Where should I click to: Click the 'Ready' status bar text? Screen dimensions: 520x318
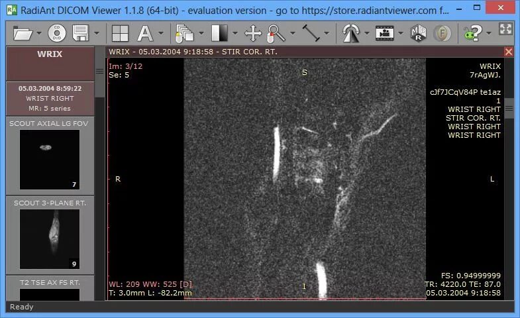22,307
